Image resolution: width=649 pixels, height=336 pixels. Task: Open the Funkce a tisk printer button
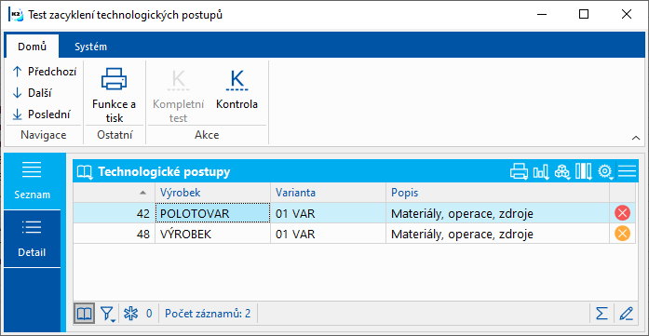114,95
